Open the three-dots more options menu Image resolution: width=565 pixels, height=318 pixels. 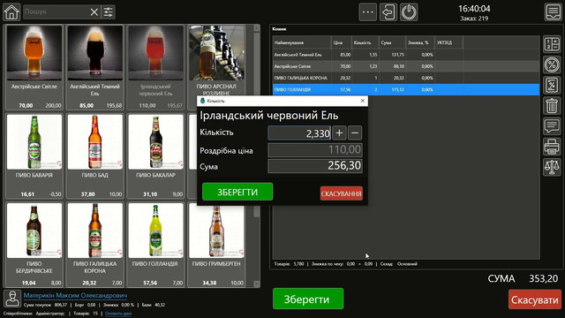tap(368, 12)
